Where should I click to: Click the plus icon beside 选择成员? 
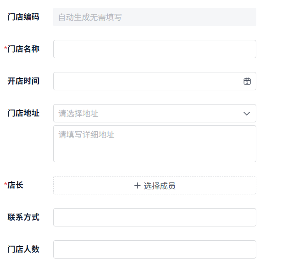pyautogui.click(x=137, y=186)
